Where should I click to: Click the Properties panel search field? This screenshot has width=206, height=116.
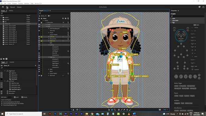pyautogui.click(x=187, y=16)
